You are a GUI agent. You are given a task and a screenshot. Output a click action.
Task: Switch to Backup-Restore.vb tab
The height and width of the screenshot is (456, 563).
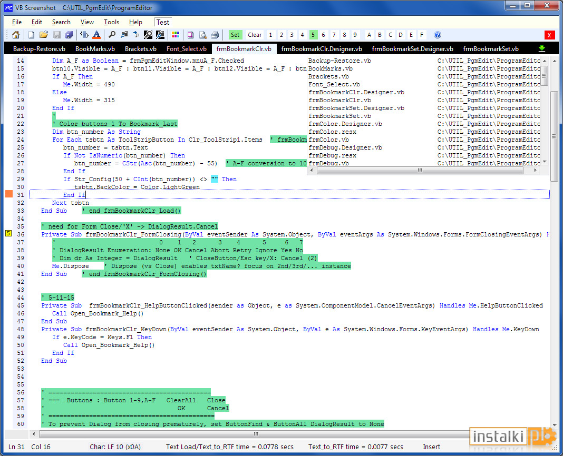pyautogui.click(x=39, y=49)
